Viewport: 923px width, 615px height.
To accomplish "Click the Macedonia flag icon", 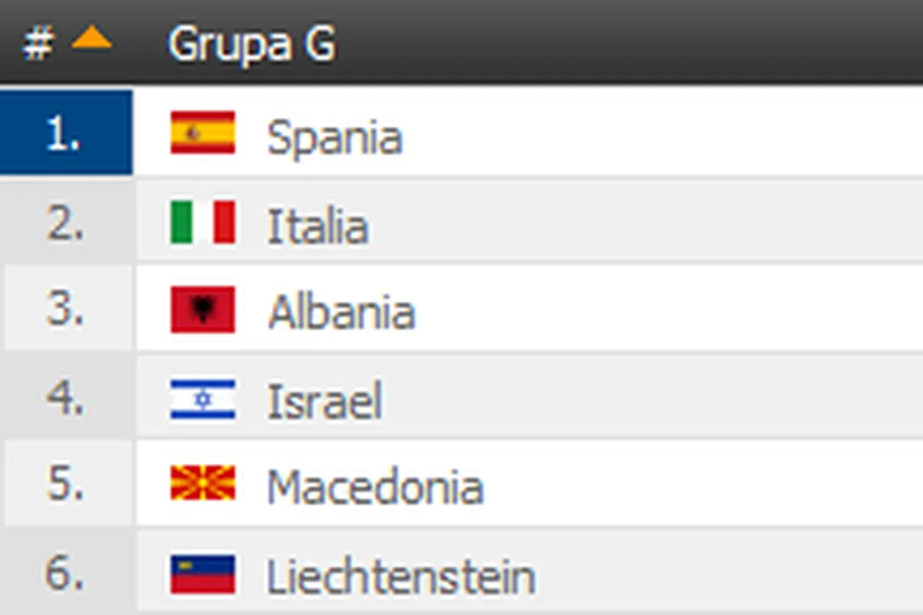I will [x=202, y=485].
